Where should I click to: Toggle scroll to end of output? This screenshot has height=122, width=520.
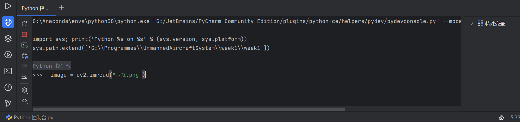(24, 77)
